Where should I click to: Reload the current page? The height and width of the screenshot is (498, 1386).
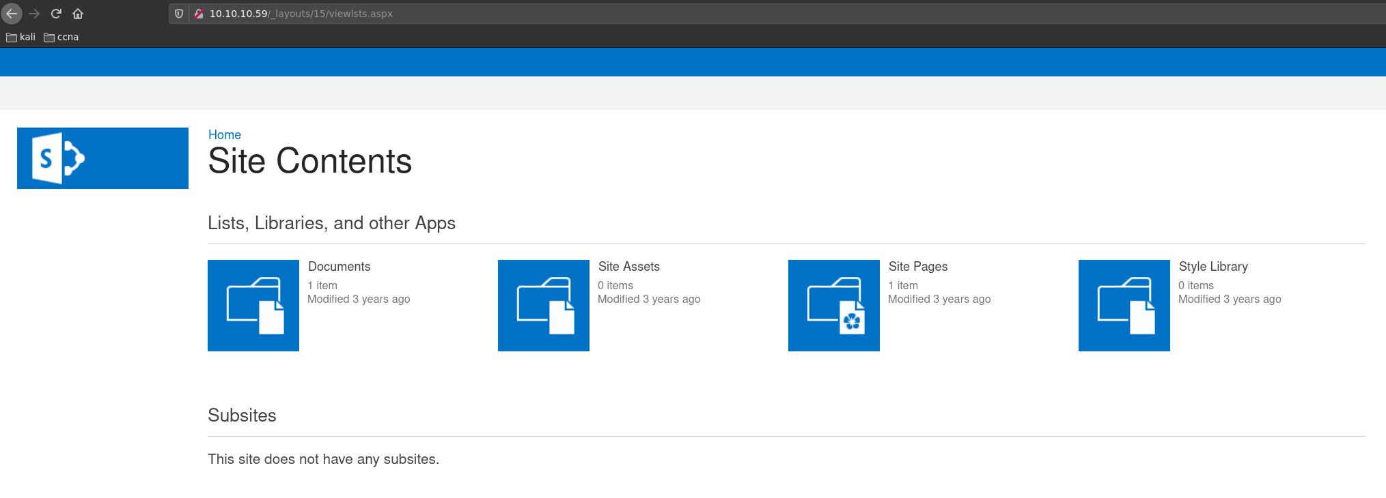tap(57, 14)
